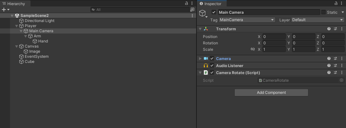This screenshot has height=128, width=346.
Task: Lock the Inspector panel
Action: click(x=336, y=3)
